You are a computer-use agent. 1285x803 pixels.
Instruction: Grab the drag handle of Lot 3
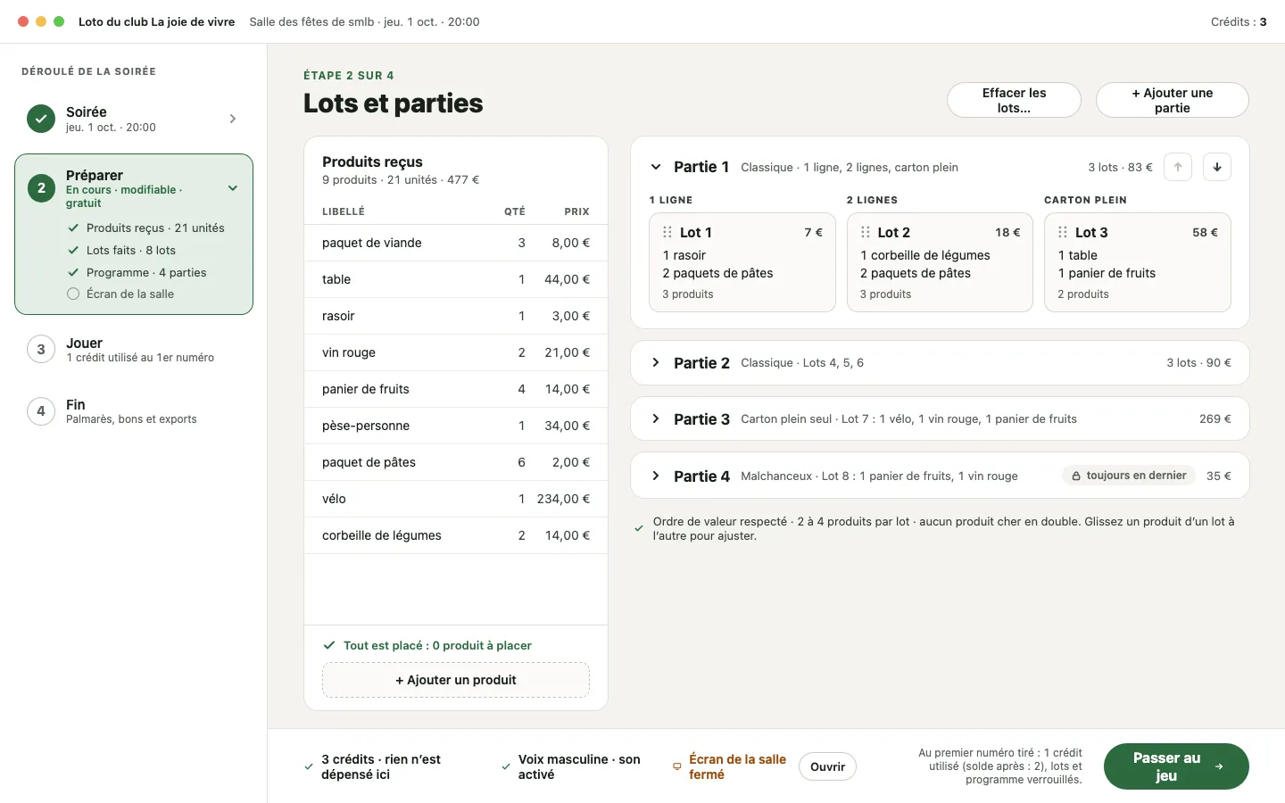(x=1063, y=232)
